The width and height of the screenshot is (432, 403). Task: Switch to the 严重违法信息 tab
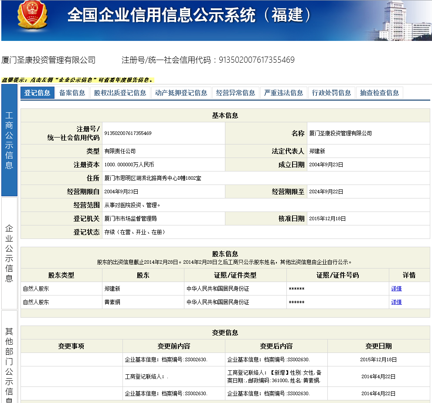(x=283, y=93)
